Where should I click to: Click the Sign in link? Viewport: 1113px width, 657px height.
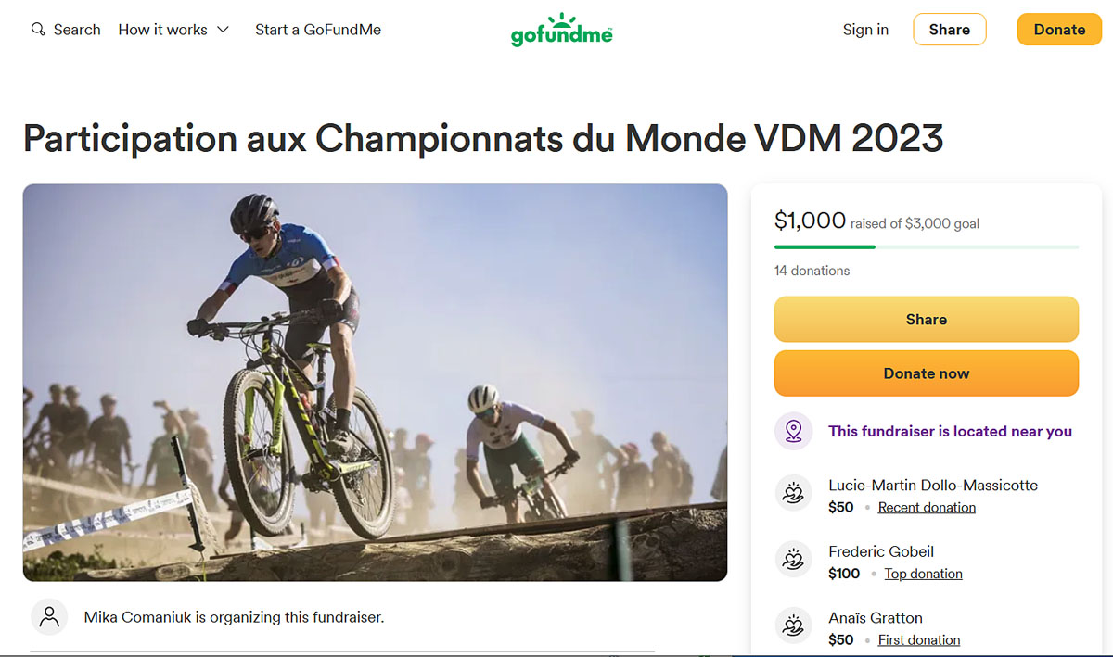tap(865, 30)
